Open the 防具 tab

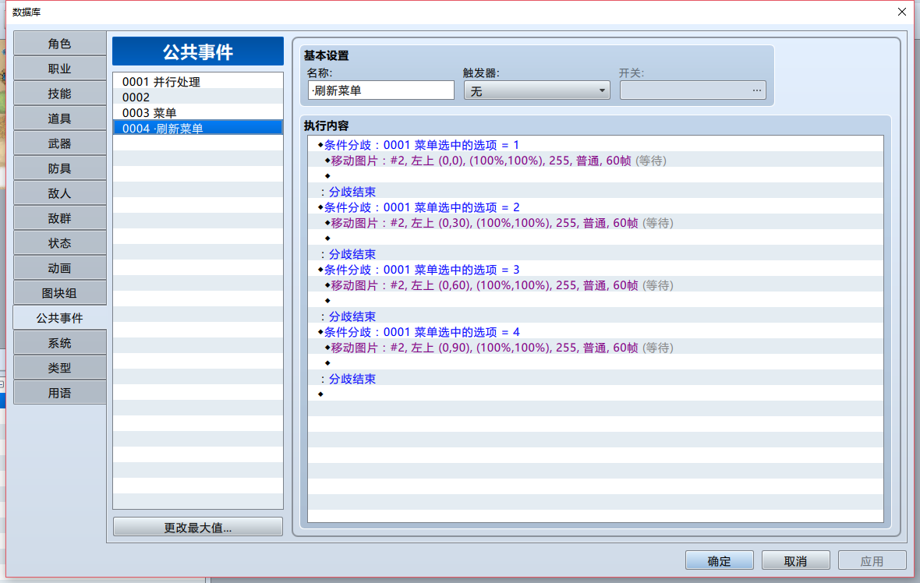point(59,169)
